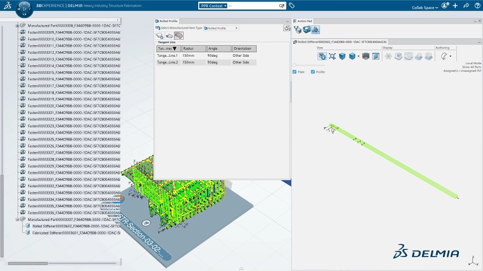This screenshot has height=271, width=483.
Task: Click the third Action Pad highlighted icon
Action: (x=315, y=30)
